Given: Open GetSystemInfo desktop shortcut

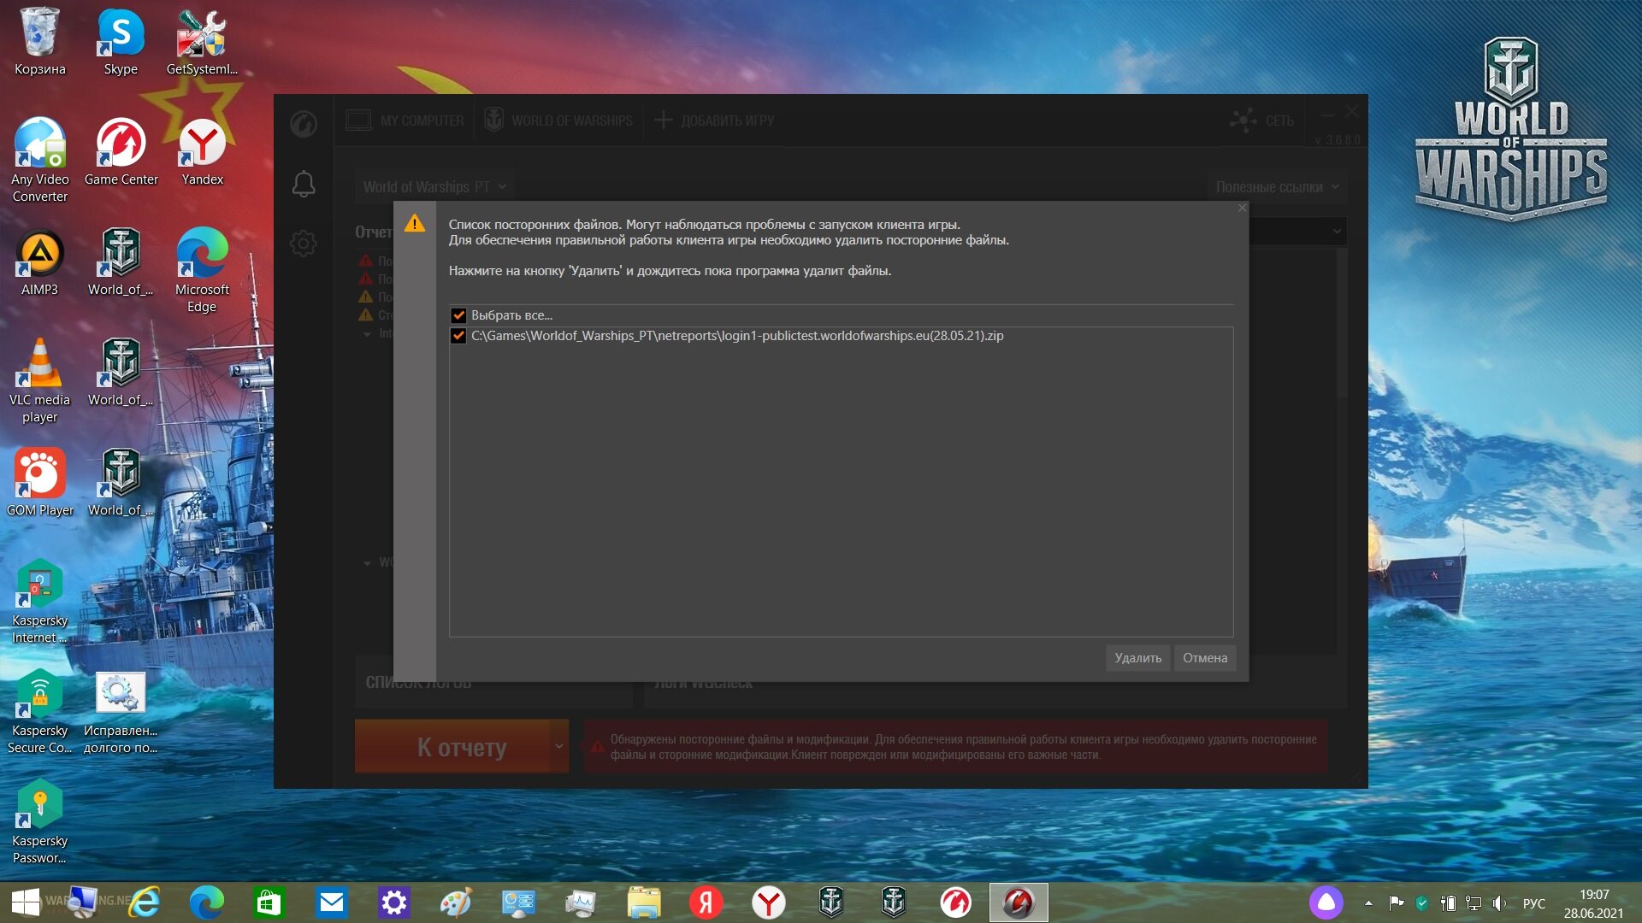Looking at the screenshot, I should [202, 41].
